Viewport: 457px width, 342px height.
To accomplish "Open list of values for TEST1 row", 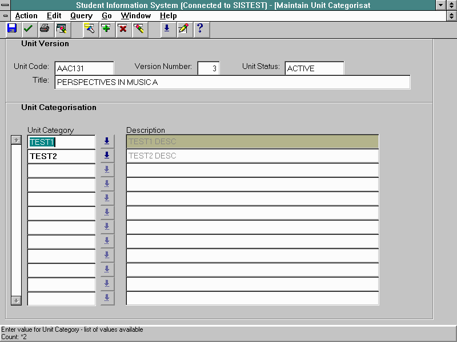I will 107,141.
